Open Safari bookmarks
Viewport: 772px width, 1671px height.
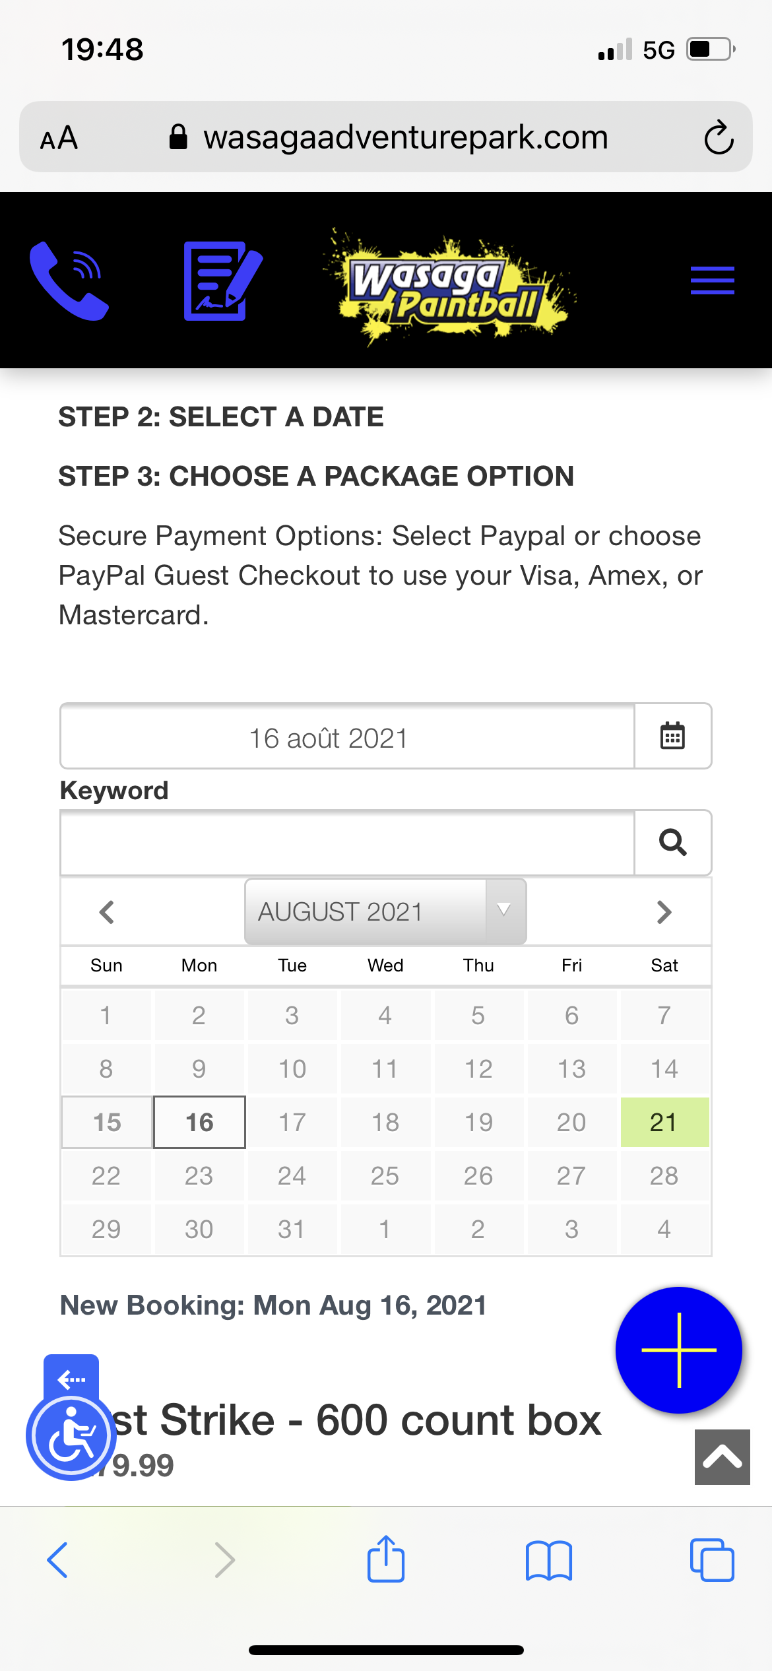point(549,1560)
